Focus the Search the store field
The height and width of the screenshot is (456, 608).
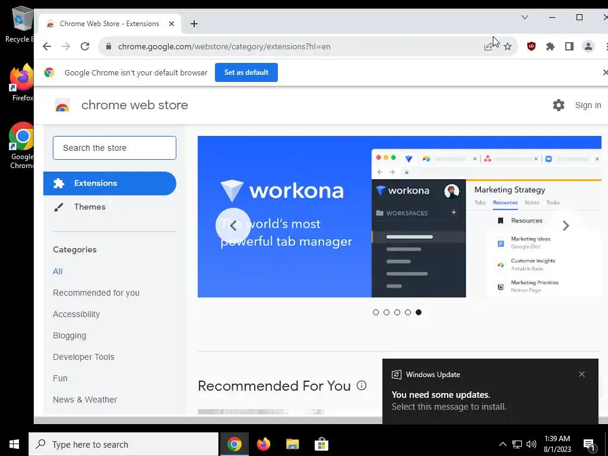[x=115, y=148]
